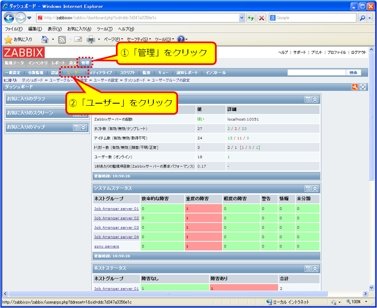Print the page with printer icon
This screenshot has height=308, width=377.
(x=90, y=39)
